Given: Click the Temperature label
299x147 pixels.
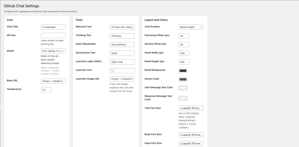Looking at the screenshot, I should (x=14, y=89).
